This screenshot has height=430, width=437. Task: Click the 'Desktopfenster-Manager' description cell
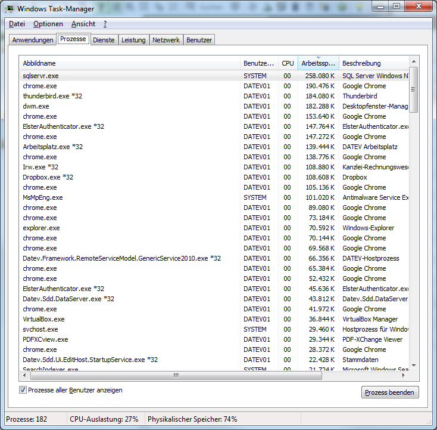tap(375, 106)
